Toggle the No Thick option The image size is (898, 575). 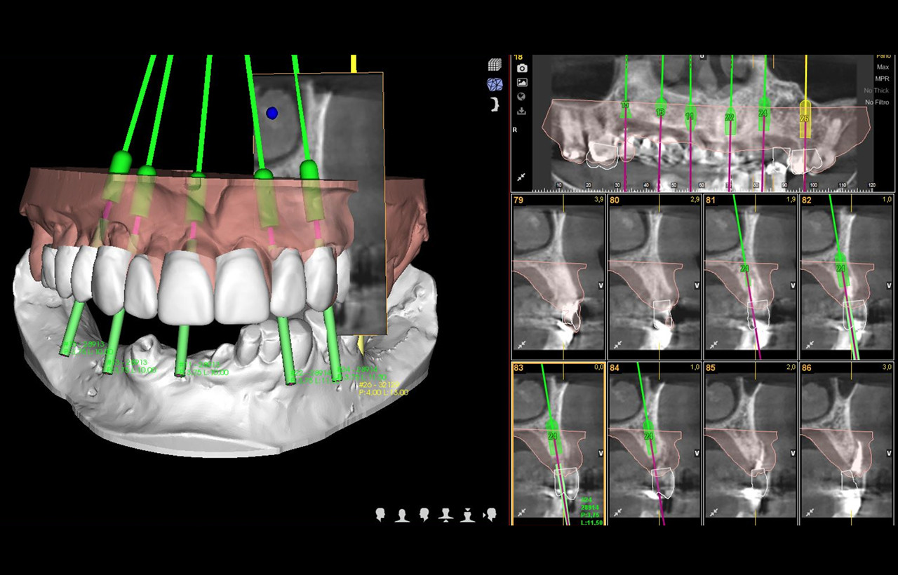pyautogui.click(x=877, y=90)
